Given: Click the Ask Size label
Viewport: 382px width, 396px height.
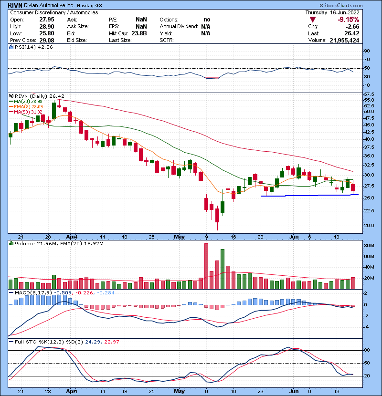Looking at the screenshot, I should point(78,27).
